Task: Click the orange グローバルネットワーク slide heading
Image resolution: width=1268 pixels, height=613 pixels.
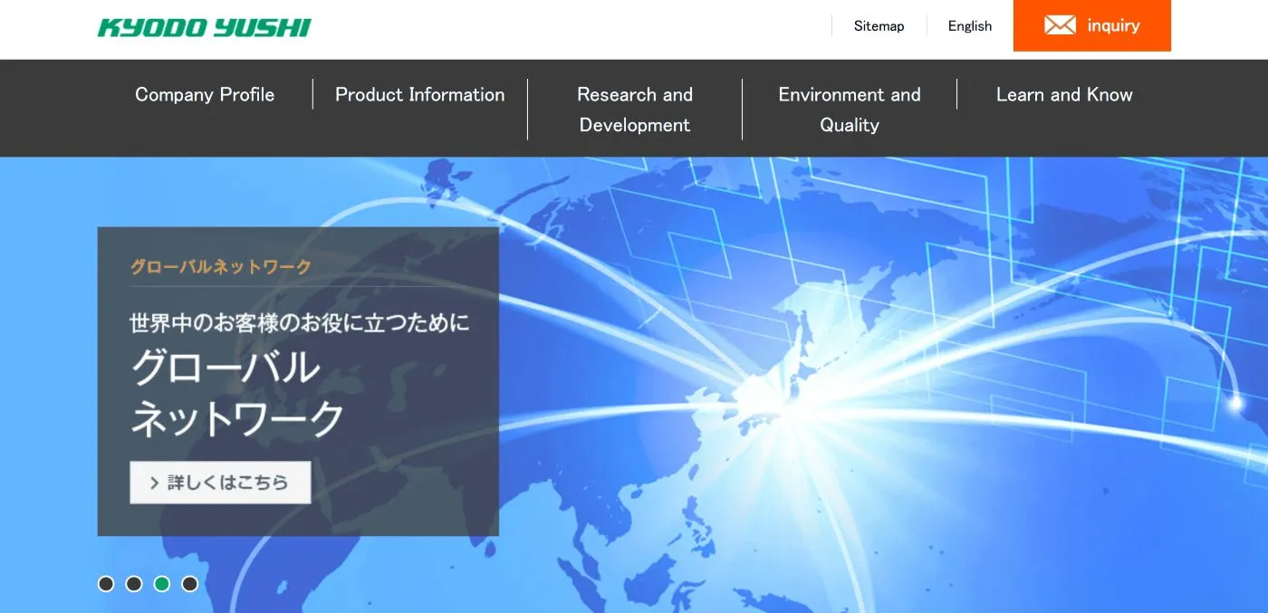Action: 221,267
